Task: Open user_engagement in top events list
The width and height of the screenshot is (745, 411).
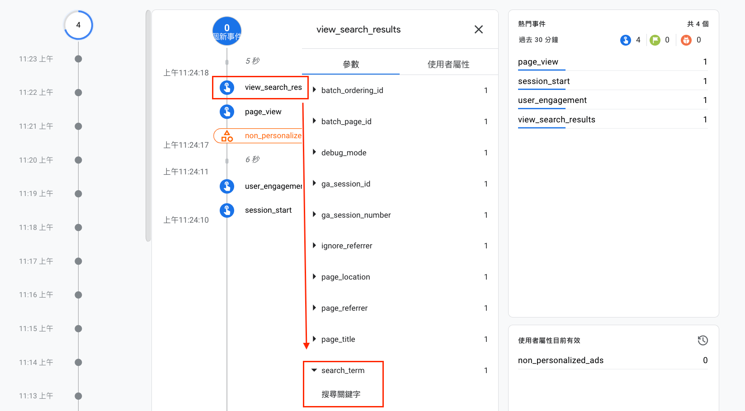Action: [613, 100]
